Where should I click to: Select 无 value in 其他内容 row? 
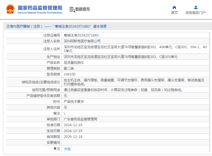(65, 107)
